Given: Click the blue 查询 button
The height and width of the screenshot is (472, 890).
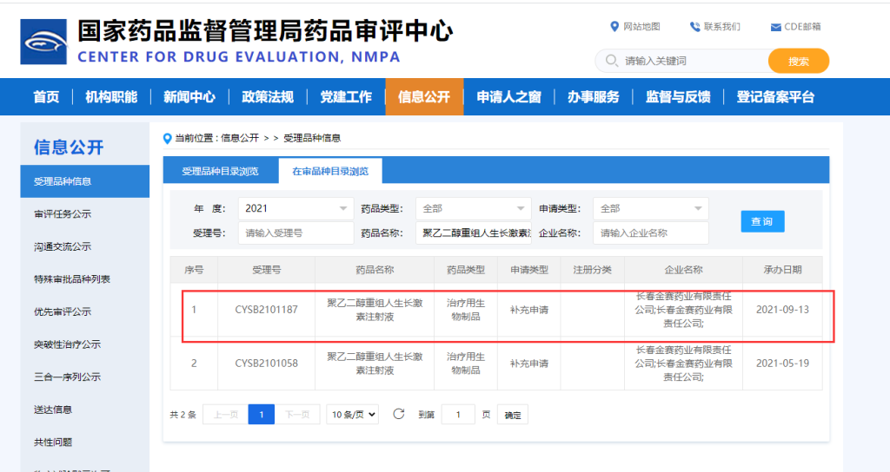Looking at the screenshot, I should tap(762, 221).
